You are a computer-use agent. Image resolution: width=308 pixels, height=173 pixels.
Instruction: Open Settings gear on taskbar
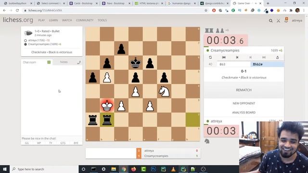point(103,169)
